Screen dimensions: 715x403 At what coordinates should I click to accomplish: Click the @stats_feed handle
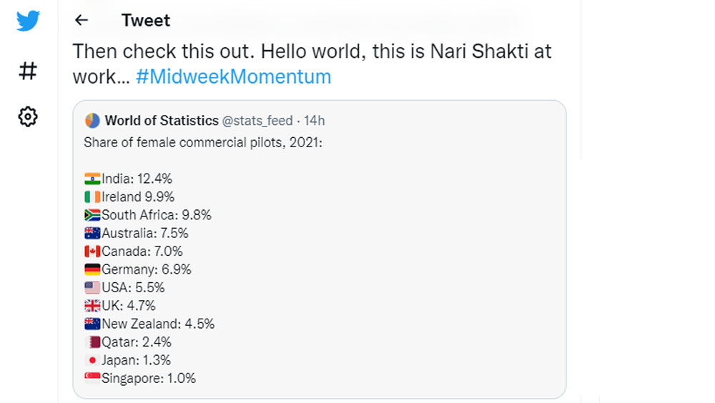[x=257, y=120]
